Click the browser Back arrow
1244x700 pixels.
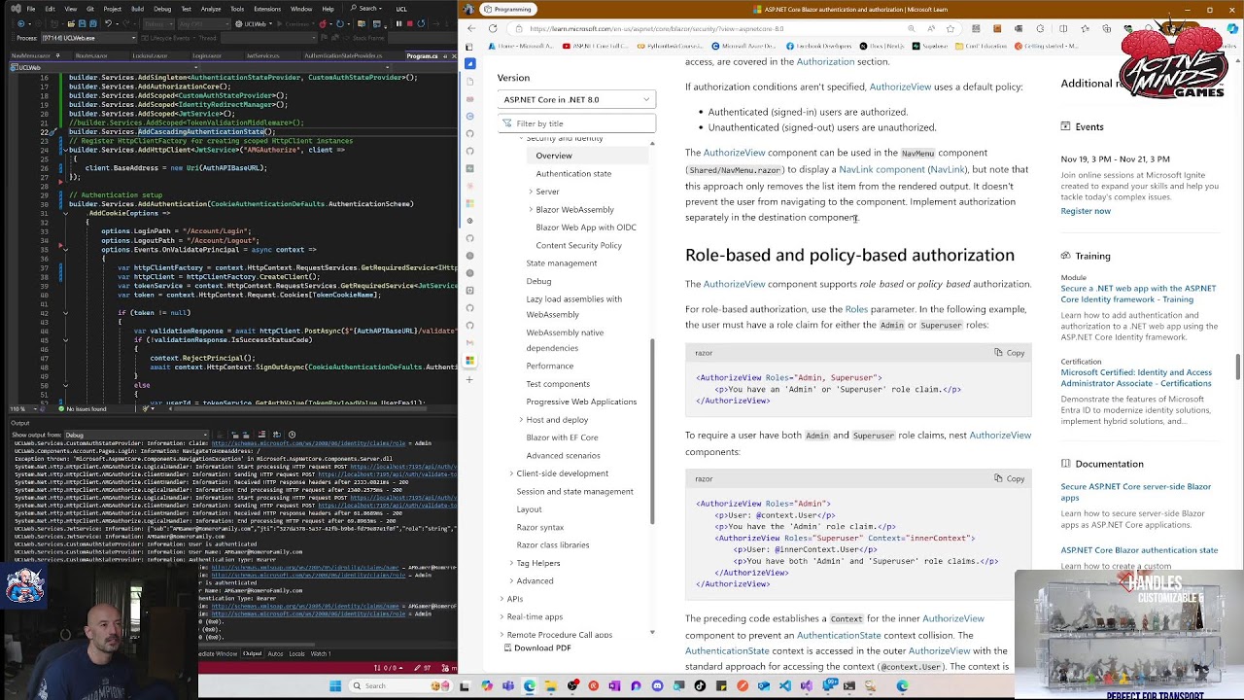[x=470, y=28]
